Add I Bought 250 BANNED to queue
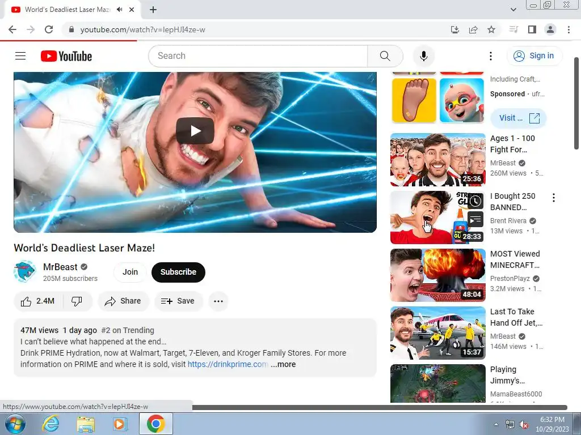581x435 pixels. point(475,220)
